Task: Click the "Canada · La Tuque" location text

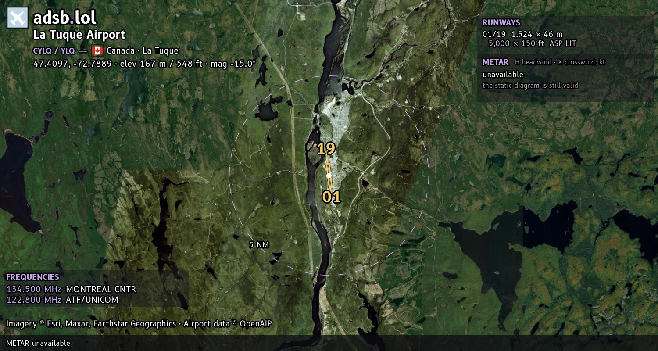Action: click(143, 50)
